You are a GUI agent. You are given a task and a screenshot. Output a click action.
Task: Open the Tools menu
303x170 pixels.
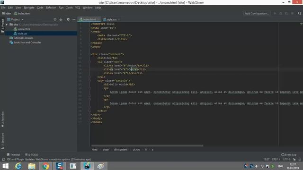[x=70, y=8]
